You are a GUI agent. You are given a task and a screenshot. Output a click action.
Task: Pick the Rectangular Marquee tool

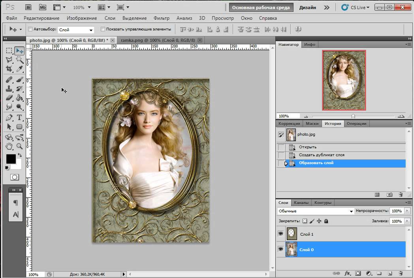click(9, 51)
